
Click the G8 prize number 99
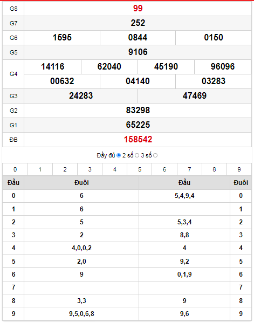tap(138, 8)
